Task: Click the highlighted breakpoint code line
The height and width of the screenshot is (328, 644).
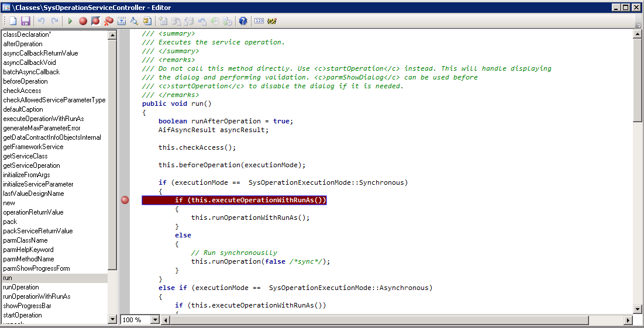Action: [234, 200]
